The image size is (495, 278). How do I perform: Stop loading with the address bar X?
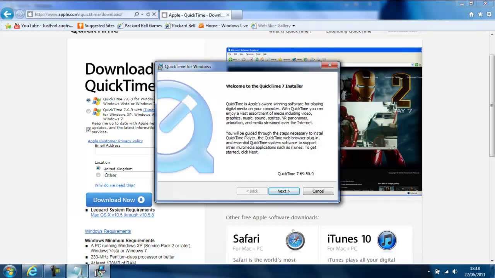(x=154, y=15)
